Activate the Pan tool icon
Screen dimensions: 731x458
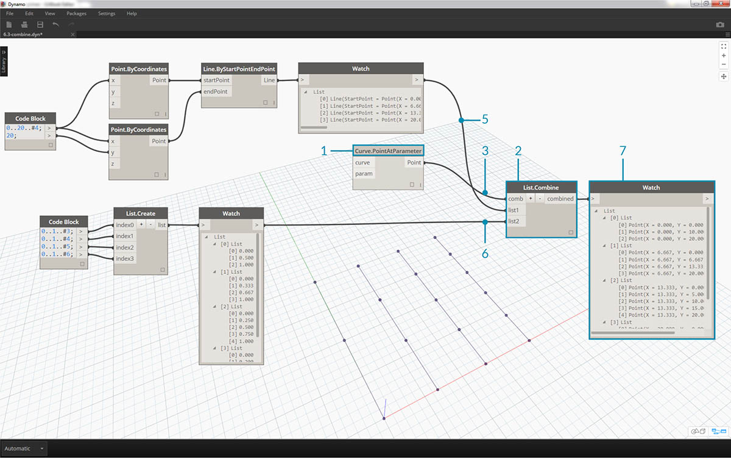(724, 76)
